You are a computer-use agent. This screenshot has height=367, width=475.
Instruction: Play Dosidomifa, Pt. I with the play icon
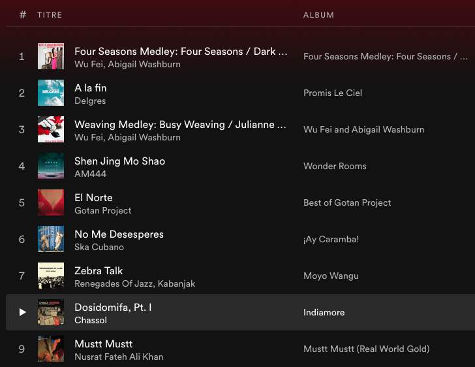22,312
